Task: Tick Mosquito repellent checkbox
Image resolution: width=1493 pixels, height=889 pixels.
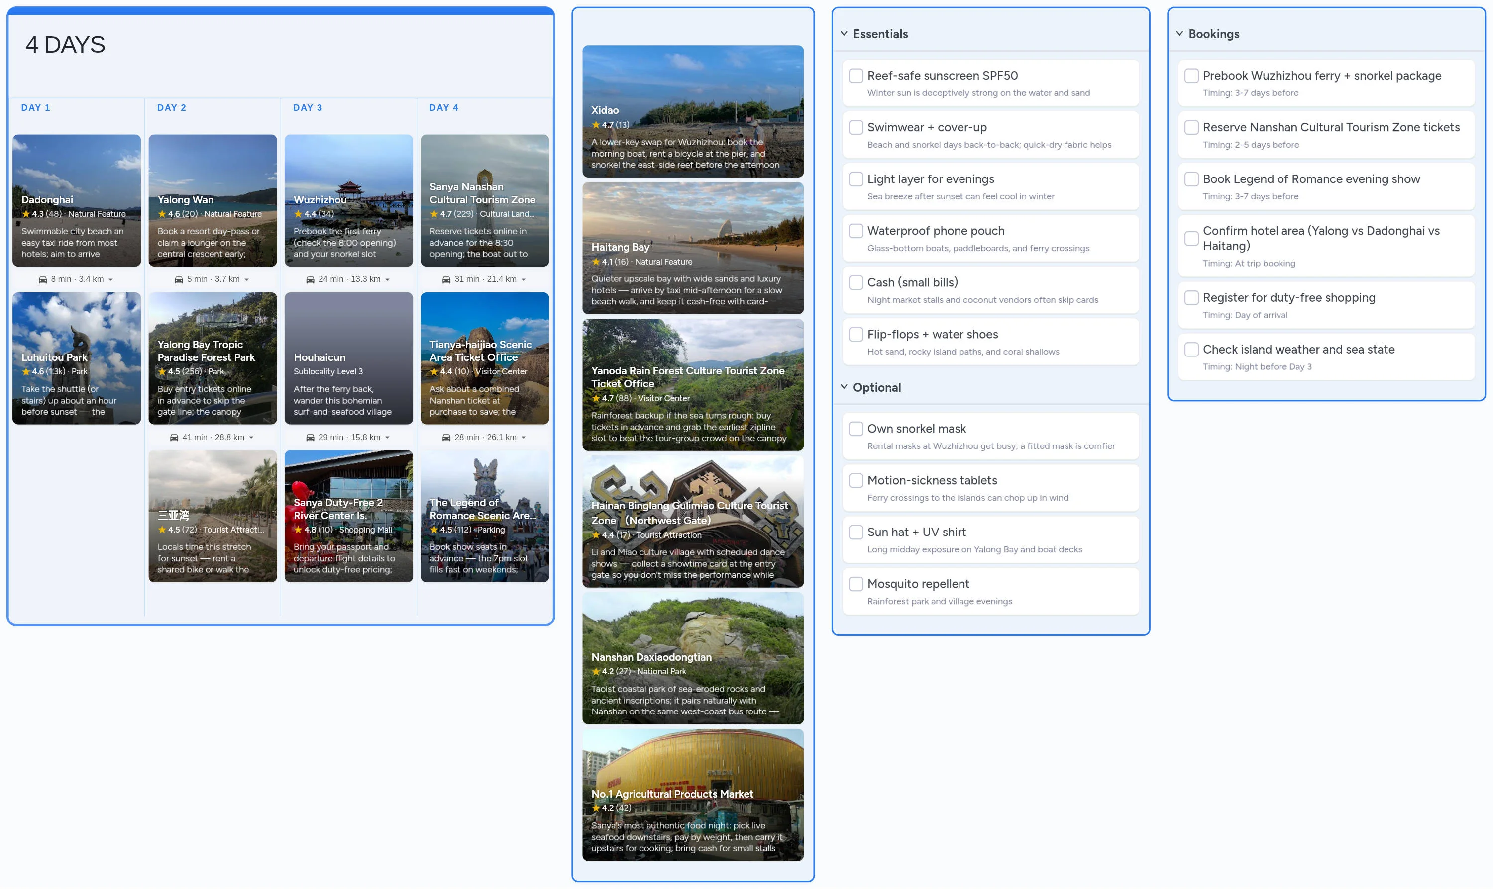Action: click(856, 584)
